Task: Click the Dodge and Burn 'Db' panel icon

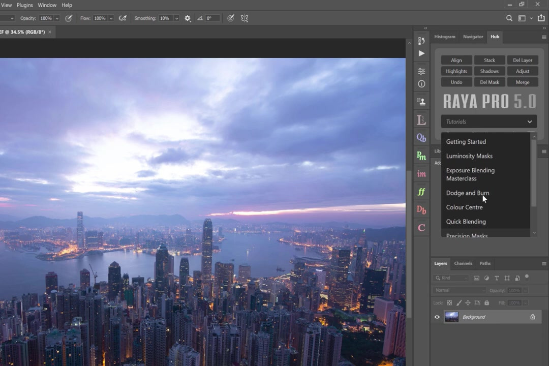Action: [x=421, y=209]
